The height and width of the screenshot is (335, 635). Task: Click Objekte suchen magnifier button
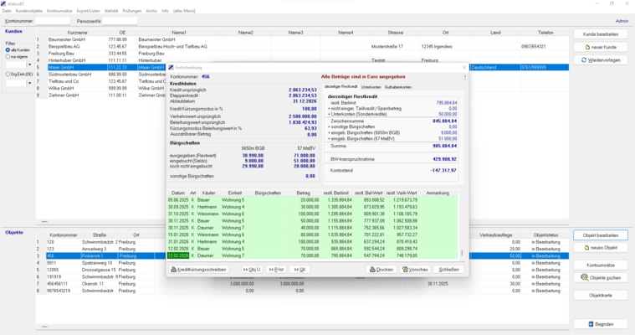(600, 277)
